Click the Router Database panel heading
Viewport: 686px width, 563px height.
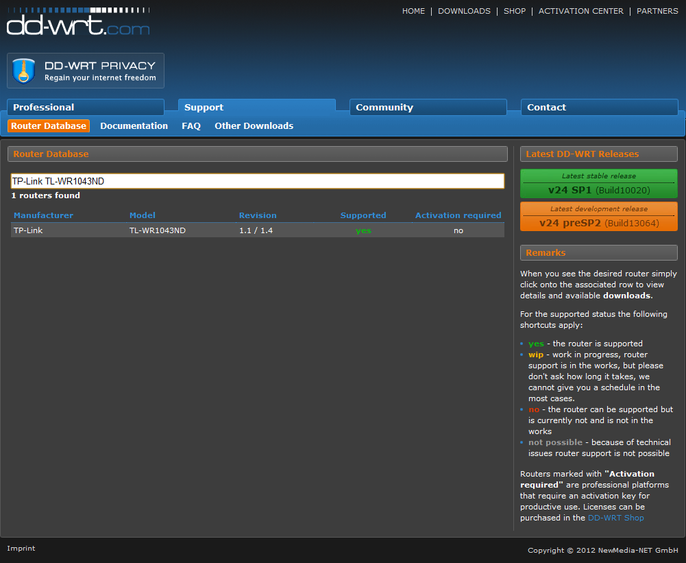[x=257, y=154]
